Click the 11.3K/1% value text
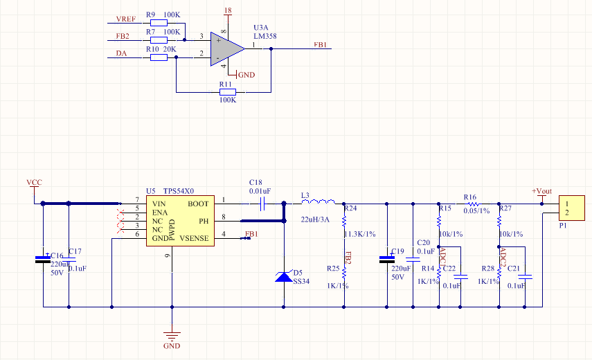The width and height of the screenshot is (592, 360). (x=360, y=234)
